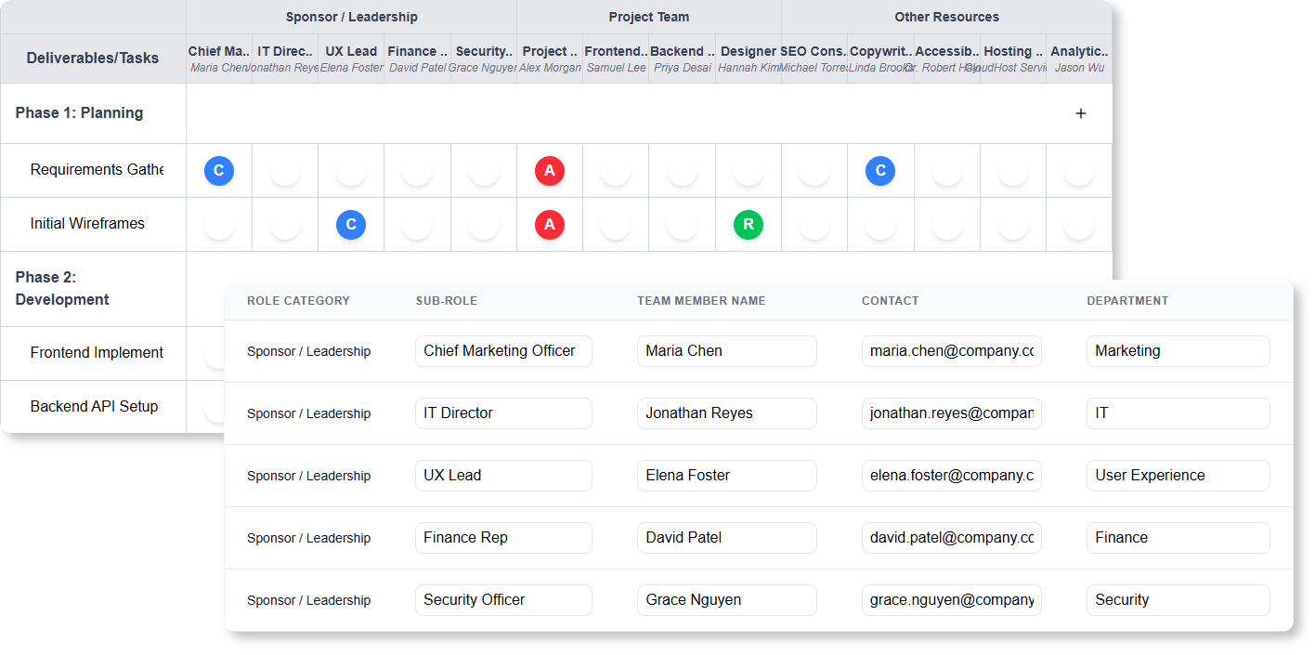Expand Phase 1: Planning section
Screen dimensions: 1315x655
tap(79, 113)
